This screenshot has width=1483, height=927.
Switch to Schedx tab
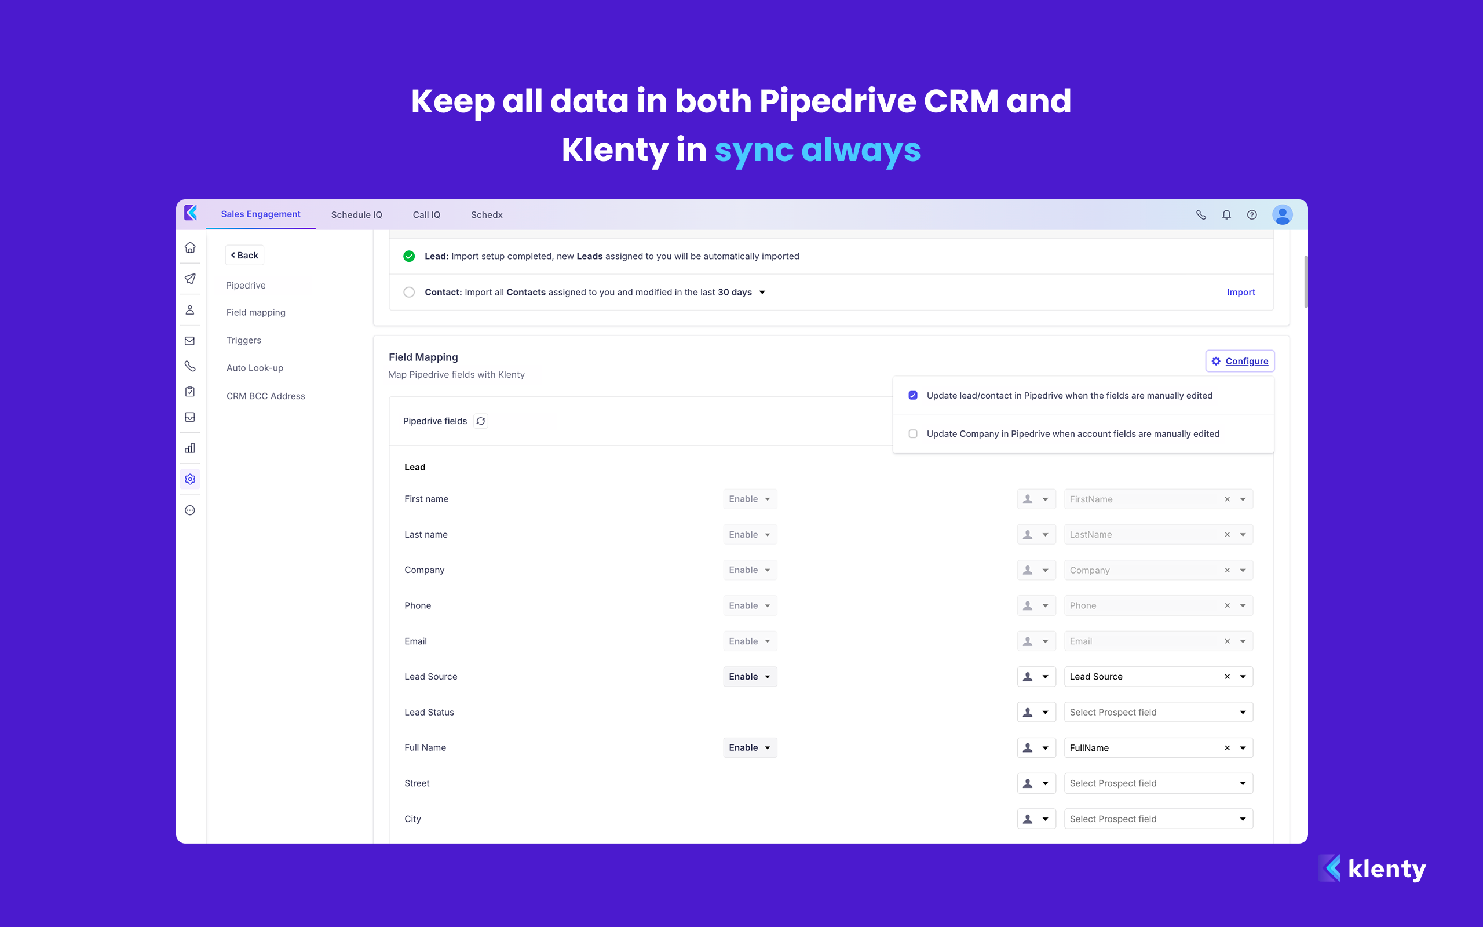point(487,214)
